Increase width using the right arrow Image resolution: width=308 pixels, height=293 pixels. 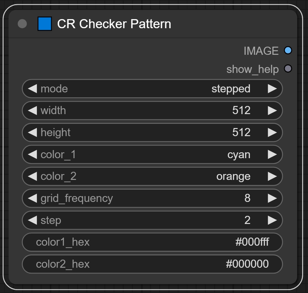click(272, 111)
